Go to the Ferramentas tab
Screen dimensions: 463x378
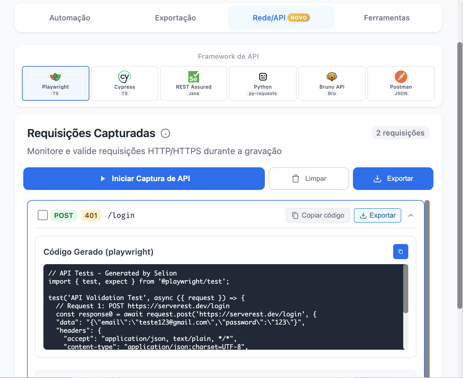click(387, 18)
